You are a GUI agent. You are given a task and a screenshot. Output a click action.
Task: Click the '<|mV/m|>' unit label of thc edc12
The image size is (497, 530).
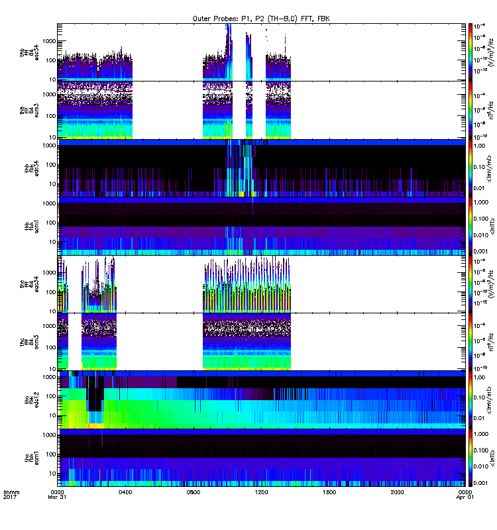(x=490, y=400)
